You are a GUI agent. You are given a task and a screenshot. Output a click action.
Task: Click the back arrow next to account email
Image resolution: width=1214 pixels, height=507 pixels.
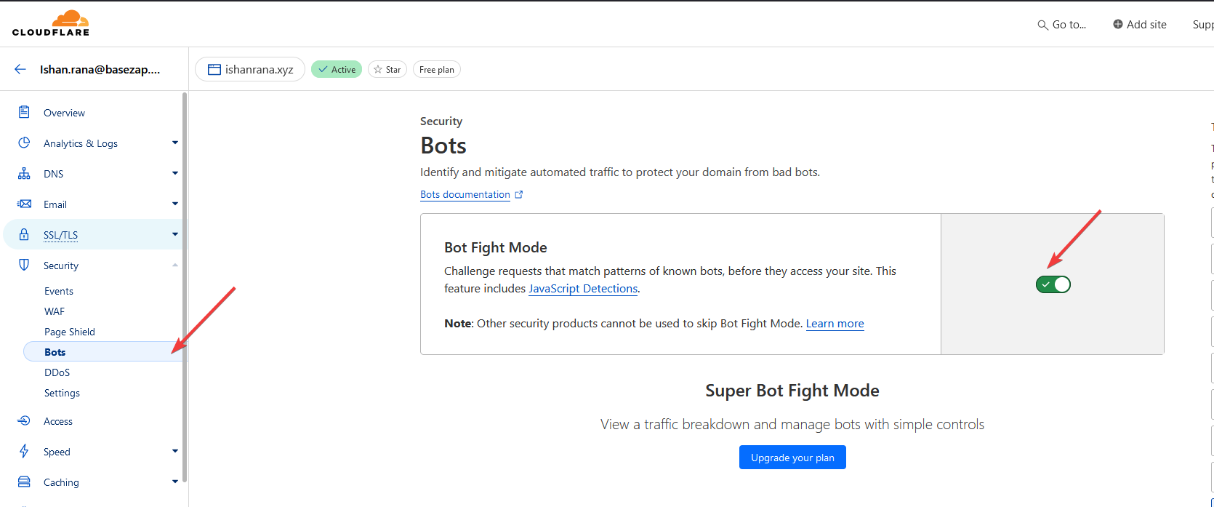19,68
